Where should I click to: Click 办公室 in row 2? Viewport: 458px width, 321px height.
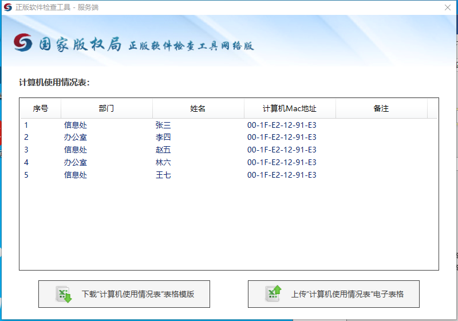(76, 137)
